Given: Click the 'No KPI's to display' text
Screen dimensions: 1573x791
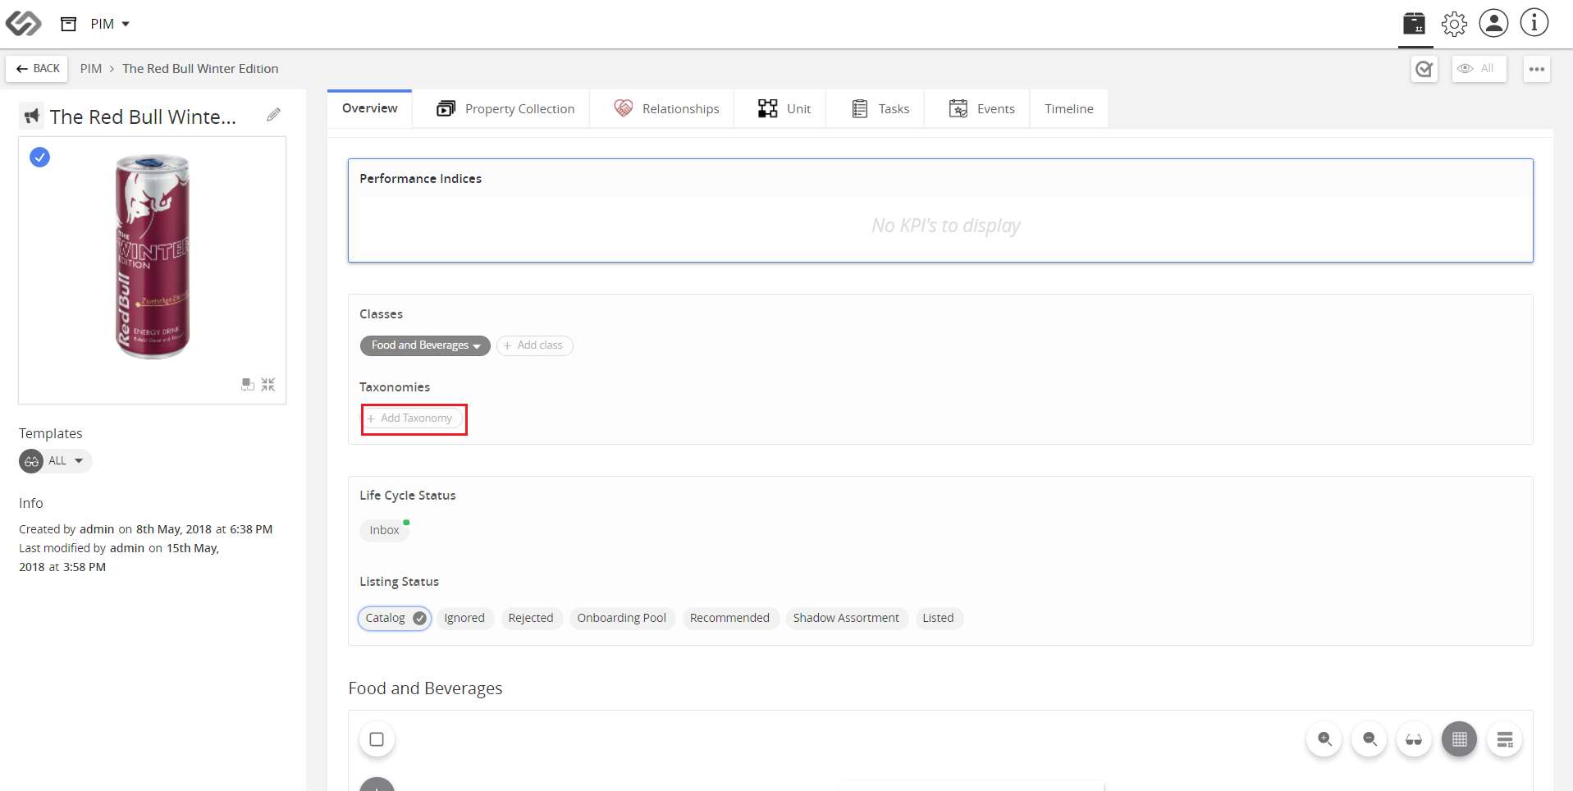Looking at the screenshot, I should pos(945,226).
